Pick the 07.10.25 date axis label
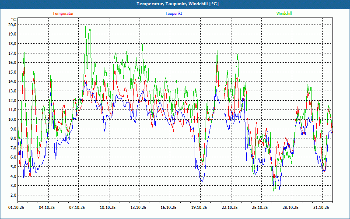 pyautogui.click(x=77, y=208)
